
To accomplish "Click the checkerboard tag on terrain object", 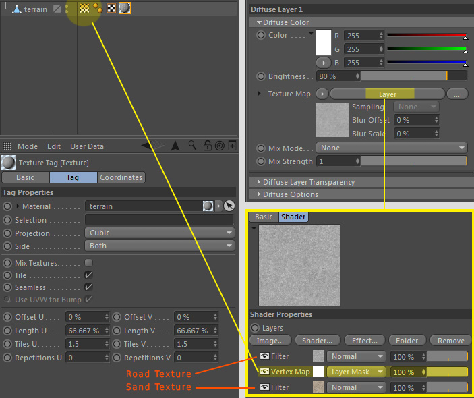I will (111, 9).
